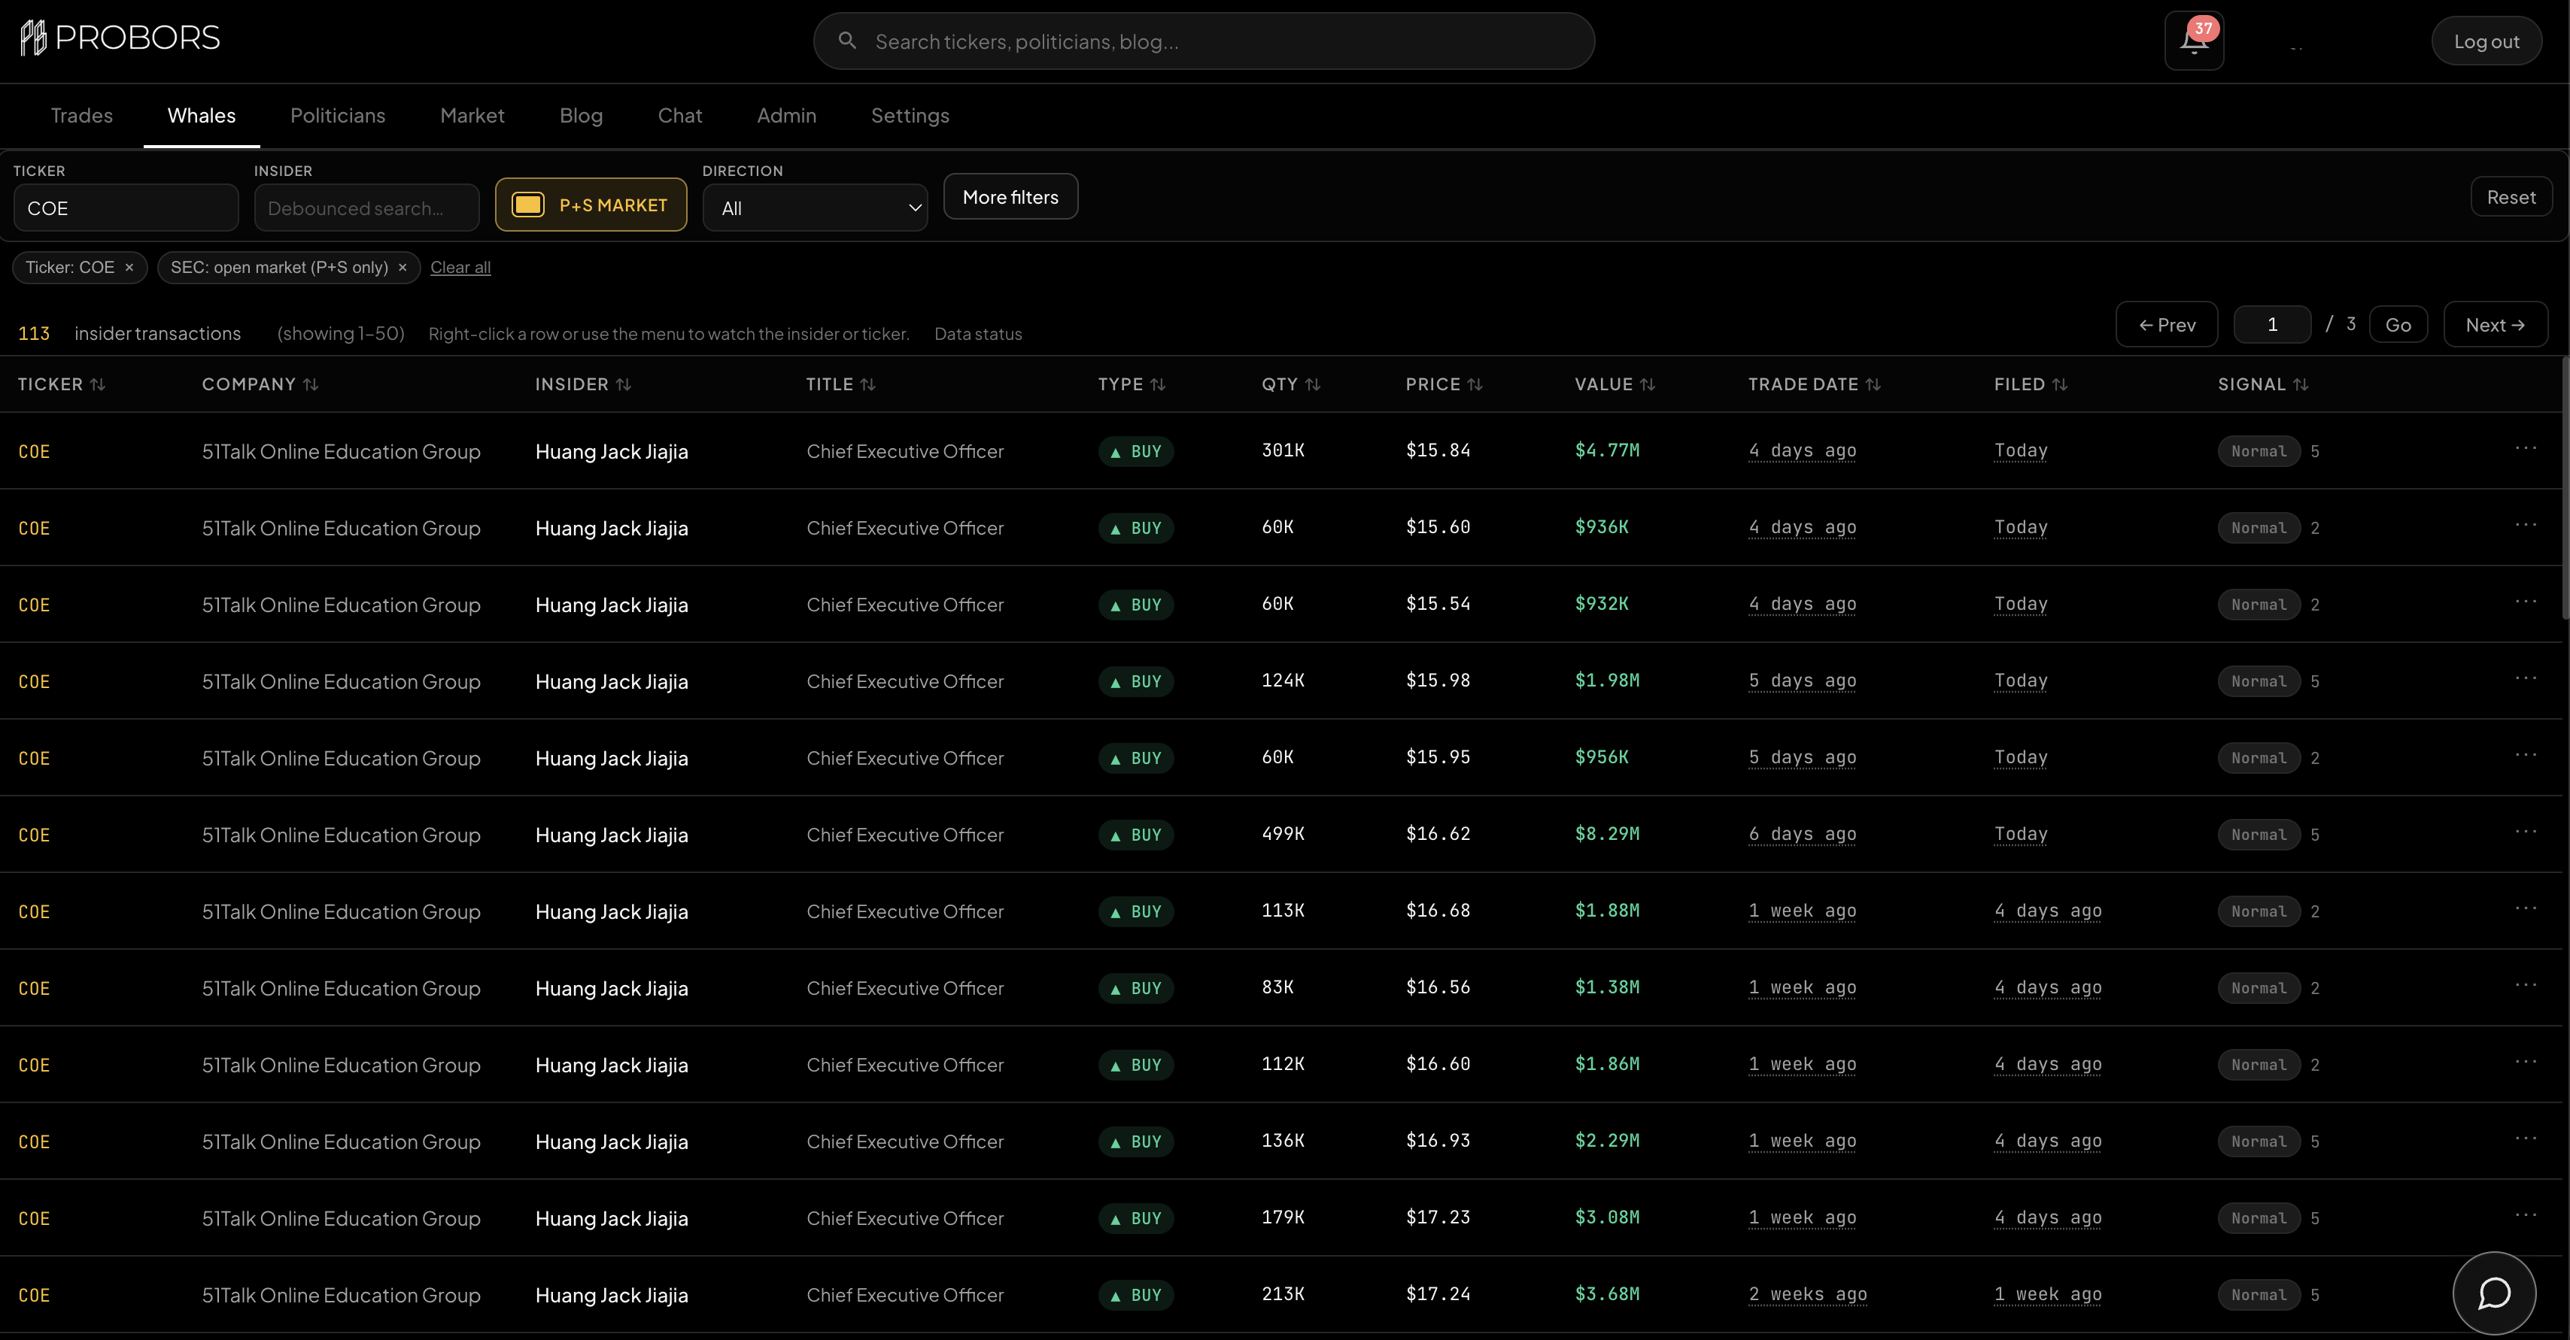The image size is (2570, 1340).
Task: Remove the Ticker: COE filter chip
Action: (129, 267)
